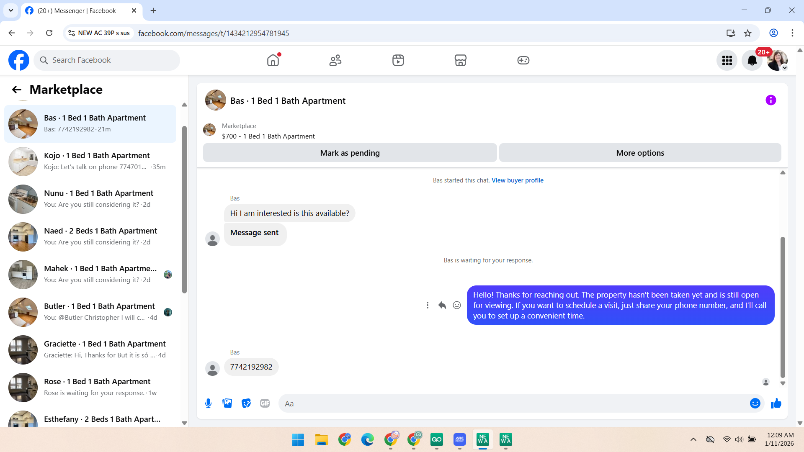
Task: Open the Chrome tab search dropdown
Action: pos(11,10)
